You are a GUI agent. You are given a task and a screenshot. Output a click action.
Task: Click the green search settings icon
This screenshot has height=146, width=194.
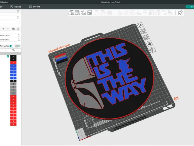[x=19, y=46]
